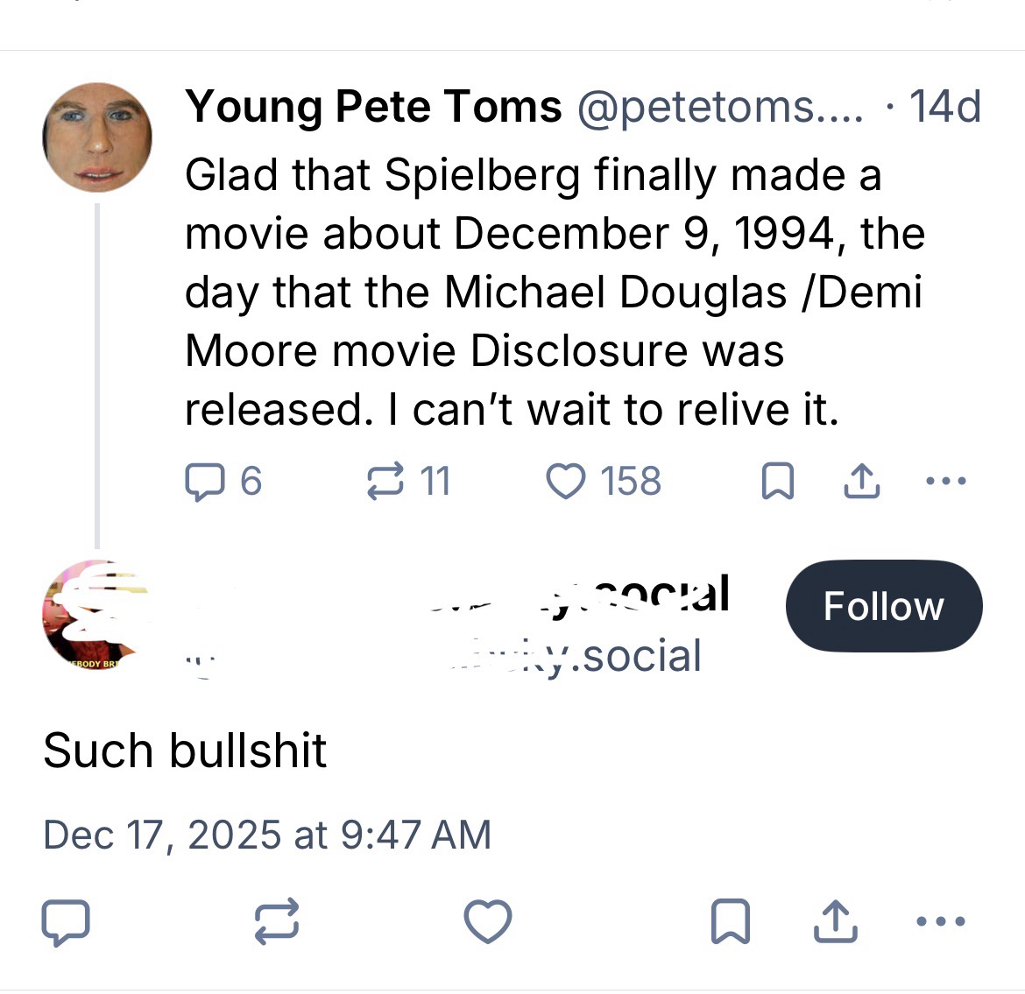
Task: Like the "Such bullshit" reply
Action: pos(488,921)
